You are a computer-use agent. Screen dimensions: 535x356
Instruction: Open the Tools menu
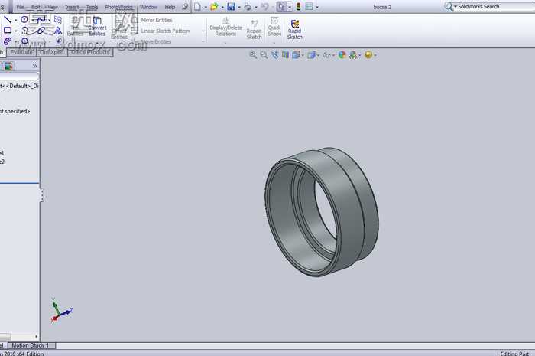92,7
